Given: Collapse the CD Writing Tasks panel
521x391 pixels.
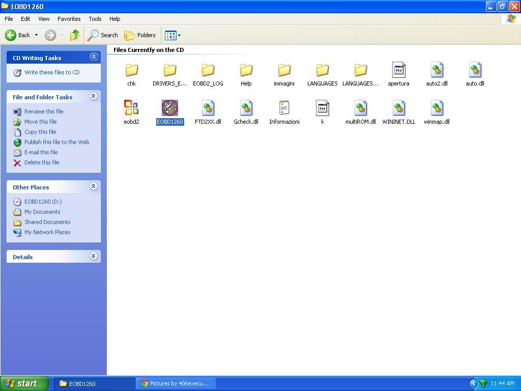Looking at the screenshot, I should tap(94, 57).
